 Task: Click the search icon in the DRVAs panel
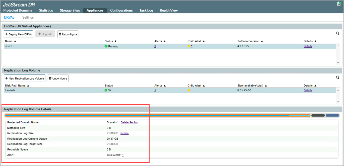point(337,33)
